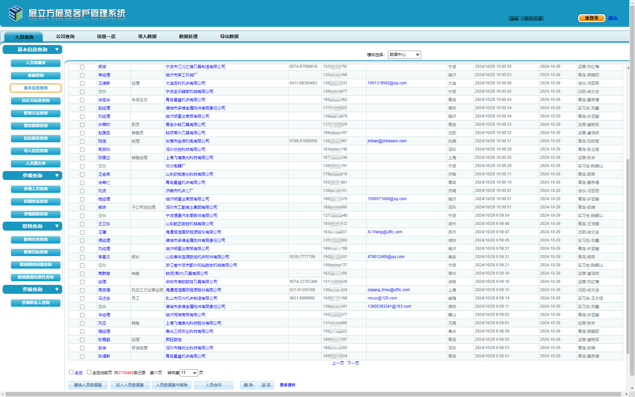Open the 导出数据 tab
Image resolution: width=635 pixels, height=397 pixels.
coord(229,36)
